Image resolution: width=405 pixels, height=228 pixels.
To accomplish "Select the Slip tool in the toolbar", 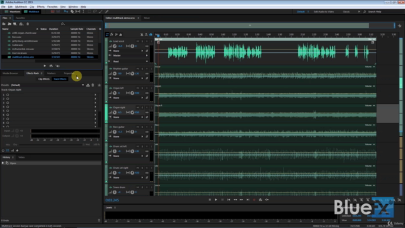I will tap(78, 11).
